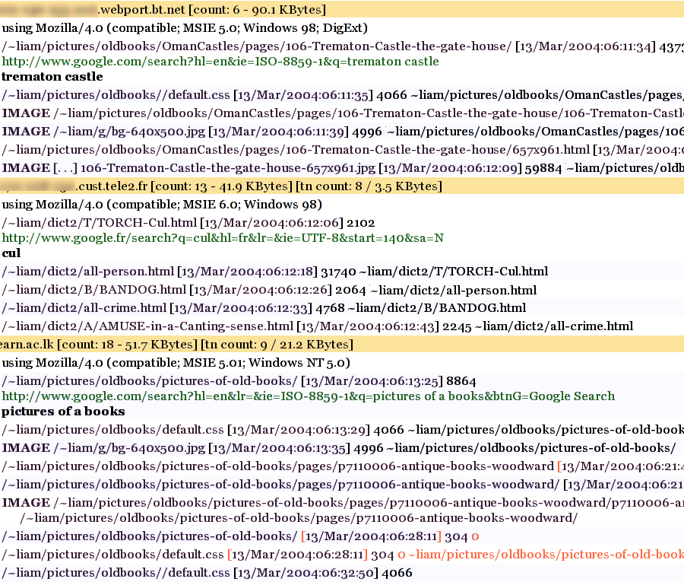Open the AMUSE-in-a-Canting-sense.html link
Image resolution: width=684 pixels, height=582 pixels.
(x=147, y=326)
